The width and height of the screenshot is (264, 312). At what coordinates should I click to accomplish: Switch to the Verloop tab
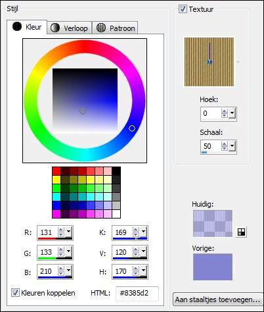pyautogui.click(x=70, y=28)
